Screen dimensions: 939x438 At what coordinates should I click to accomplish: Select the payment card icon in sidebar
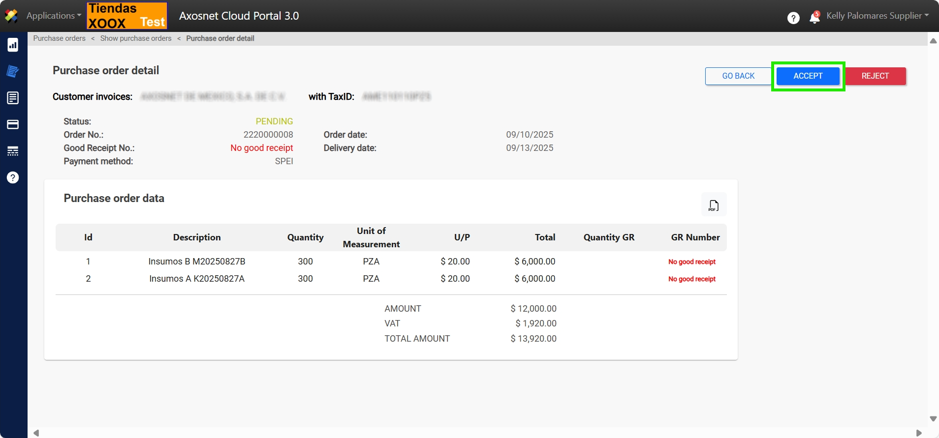[x=13, y=124]
